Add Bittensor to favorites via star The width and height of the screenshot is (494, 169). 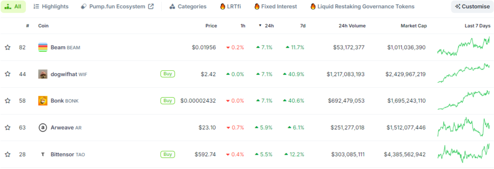click(x=7, y=155)
